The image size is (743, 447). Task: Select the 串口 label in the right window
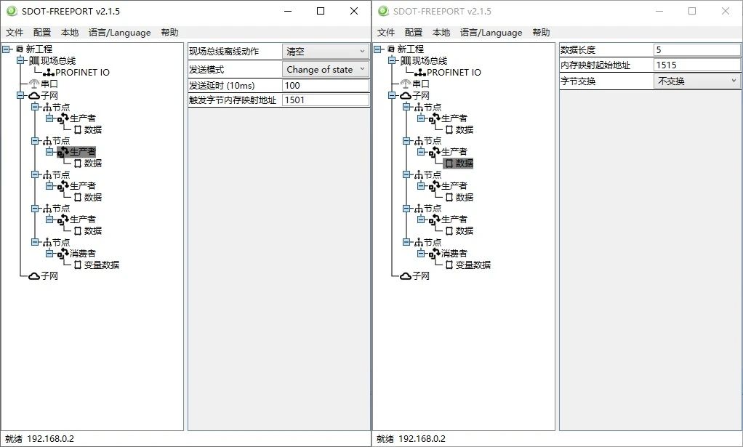tap(421, 84)
